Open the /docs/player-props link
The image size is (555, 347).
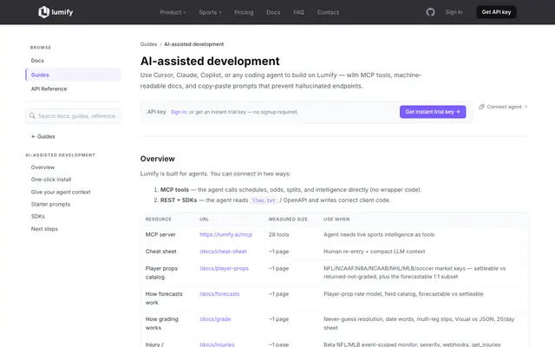tap(224, 268)
